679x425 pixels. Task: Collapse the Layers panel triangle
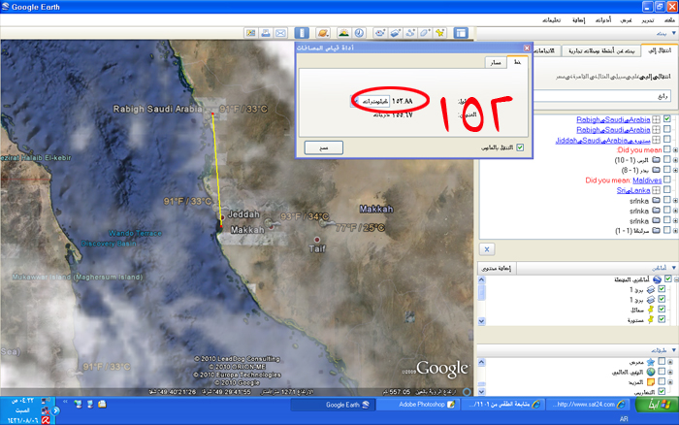point(674,350)
